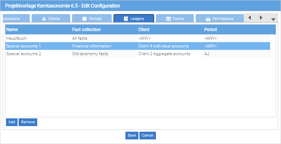This screenshot has width=281, height=144.
Task: Cancel the configuration dialog
Action: click(x=148, y=136)
